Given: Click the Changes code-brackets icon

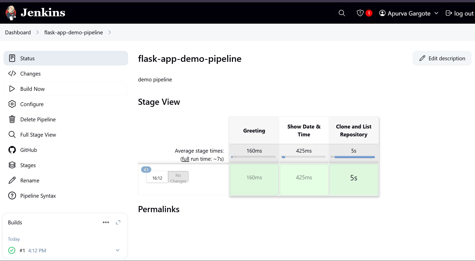Looking at the screenshot, I should click(12, 74).
